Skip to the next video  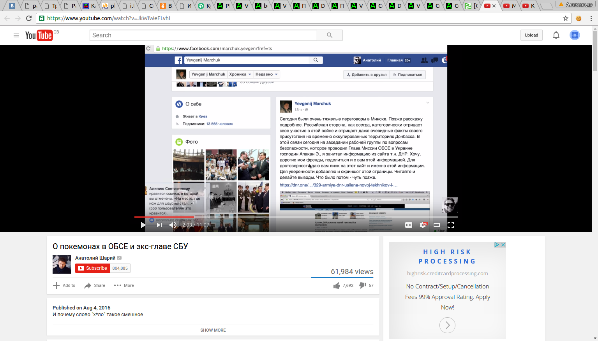pos(159,225)
